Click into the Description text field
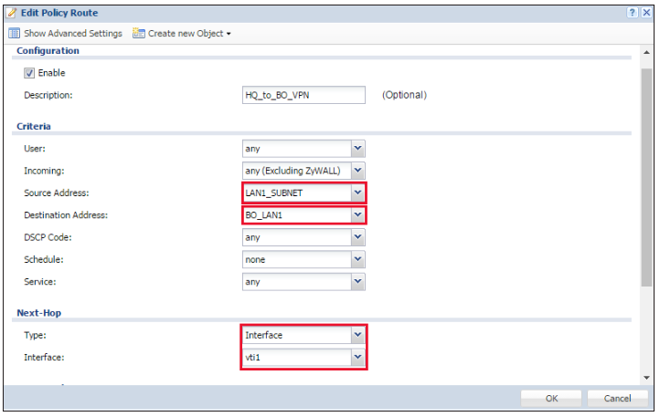Image resolution: width=660 pixels, height=417 pixels. point(299,95)
